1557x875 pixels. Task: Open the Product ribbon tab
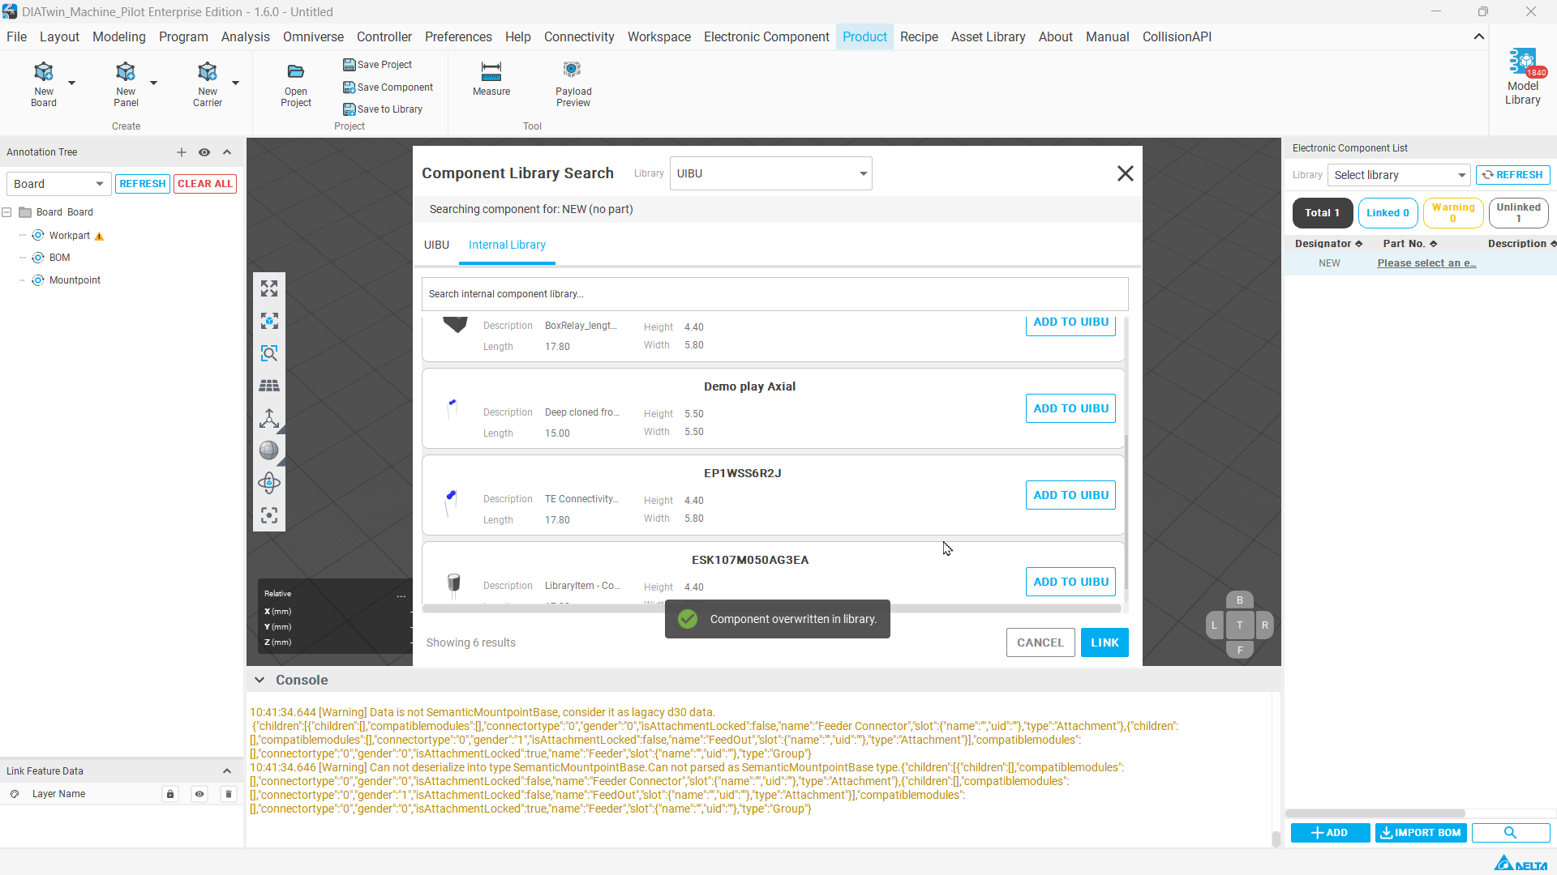864,36
